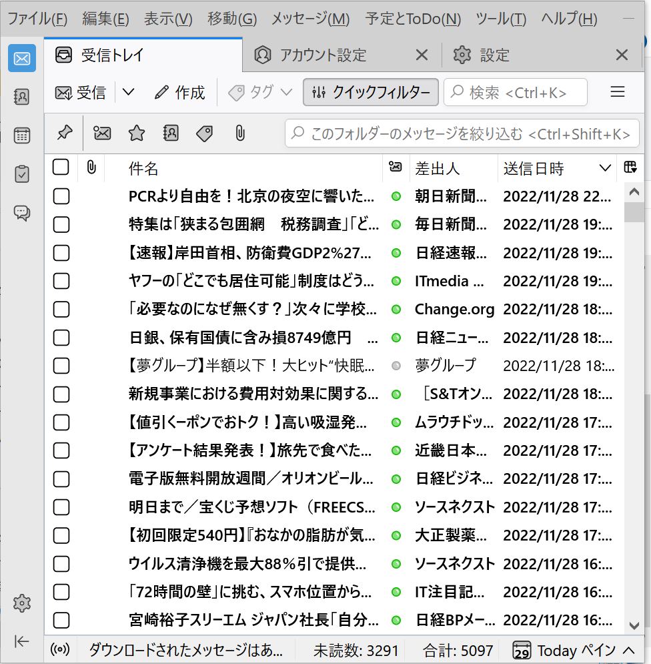Click the Today ペイン button
651x664 pixels.
574,650
